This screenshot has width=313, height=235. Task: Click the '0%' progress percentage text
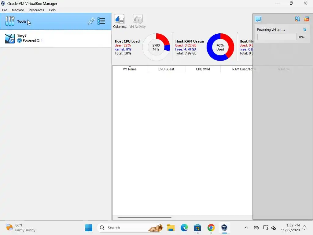click(x=302, y=37)
